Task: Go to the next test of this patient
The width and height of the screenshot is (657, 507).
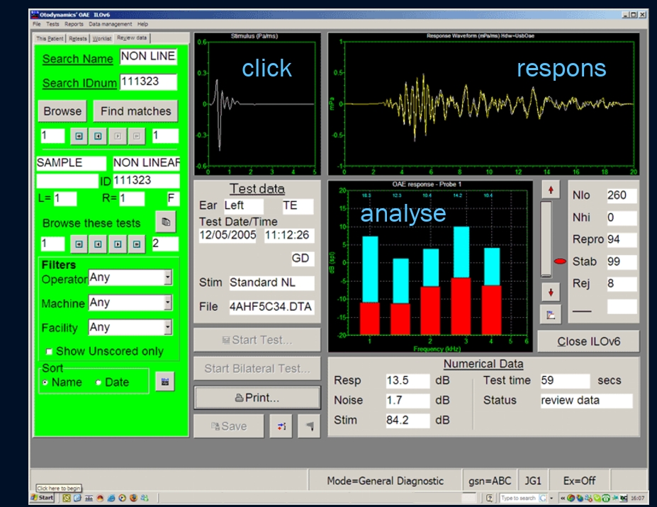Action: point(118,244)
